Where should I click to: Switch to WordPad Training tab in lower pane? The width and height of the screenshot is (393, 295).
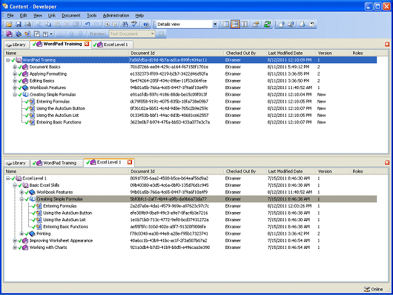pos(56,163)
